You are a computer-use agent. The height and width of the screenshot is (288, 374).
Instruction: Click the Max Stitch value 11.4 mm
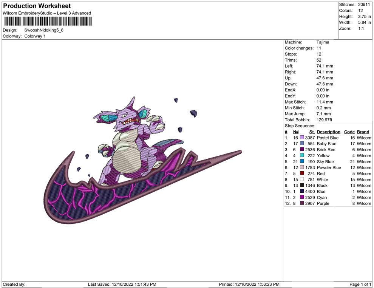325,102
